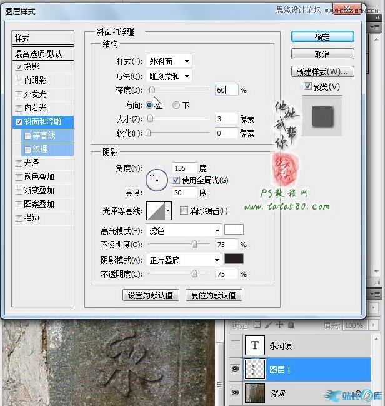This screenshot has height=406, width=385.
Task: Select the 下 direction radio button
Action: [176, 105]
